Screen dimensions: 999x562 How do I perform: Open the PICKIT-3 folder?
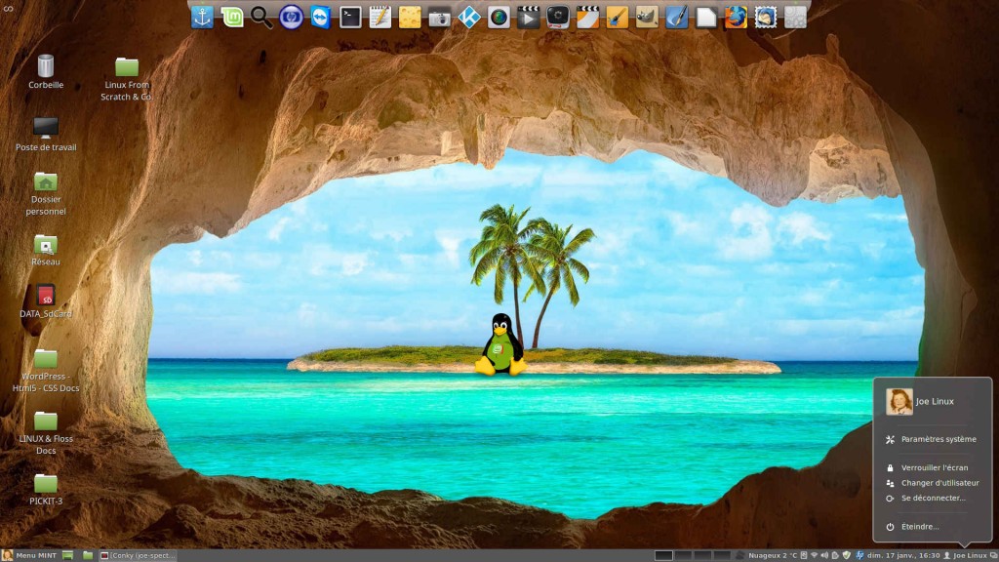[46, 484]
